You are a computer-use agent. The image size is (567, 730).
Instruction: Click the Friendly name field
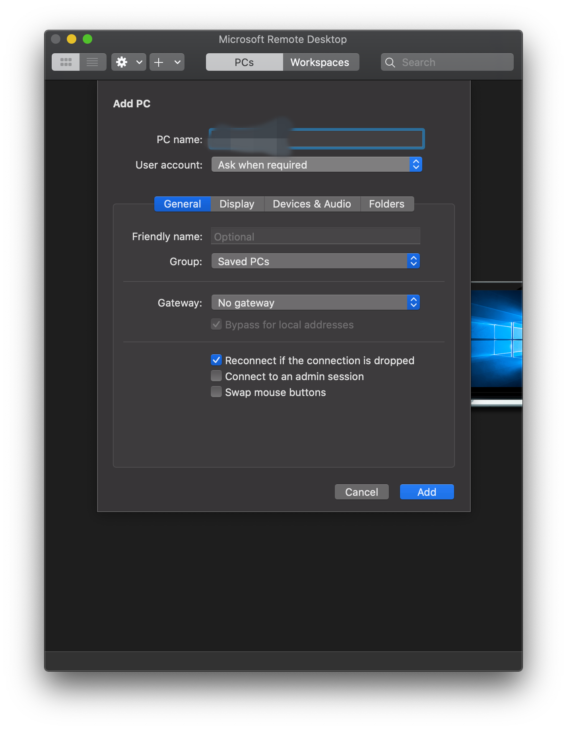point(316,236)
